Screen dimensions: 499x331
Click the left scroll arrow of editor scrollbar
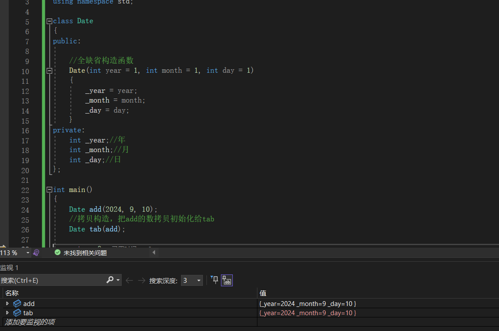tap(154, 253)
